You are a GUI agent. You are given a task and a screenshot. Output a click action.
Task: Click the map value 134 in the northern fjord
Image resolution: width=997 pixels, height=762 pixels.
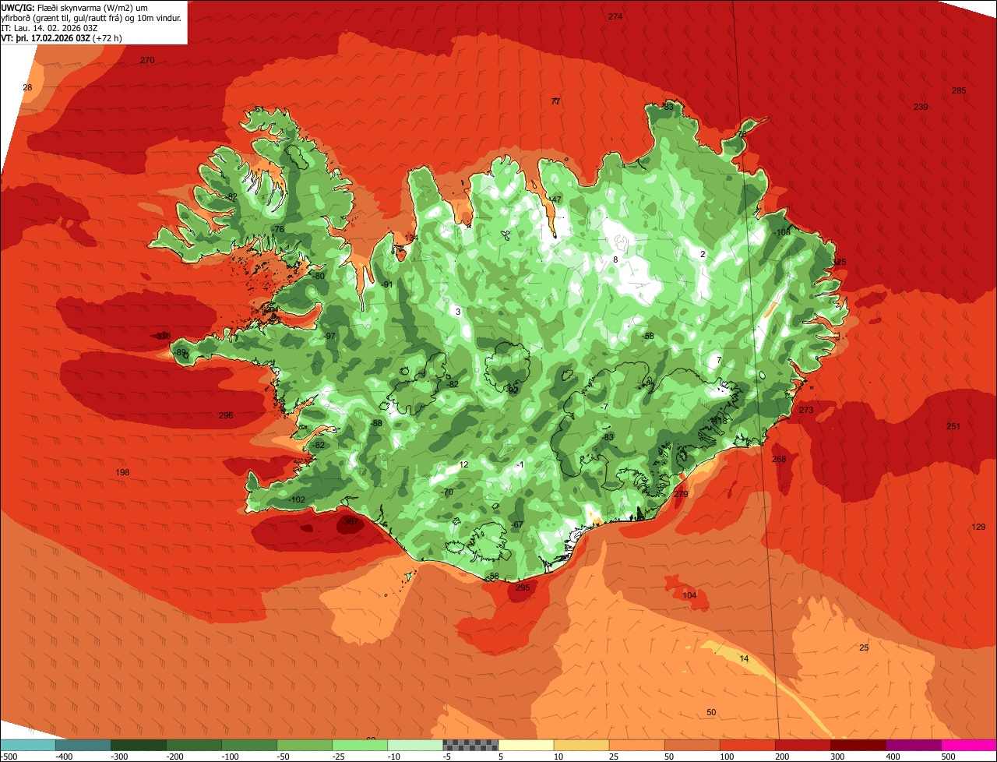point(411,238)
